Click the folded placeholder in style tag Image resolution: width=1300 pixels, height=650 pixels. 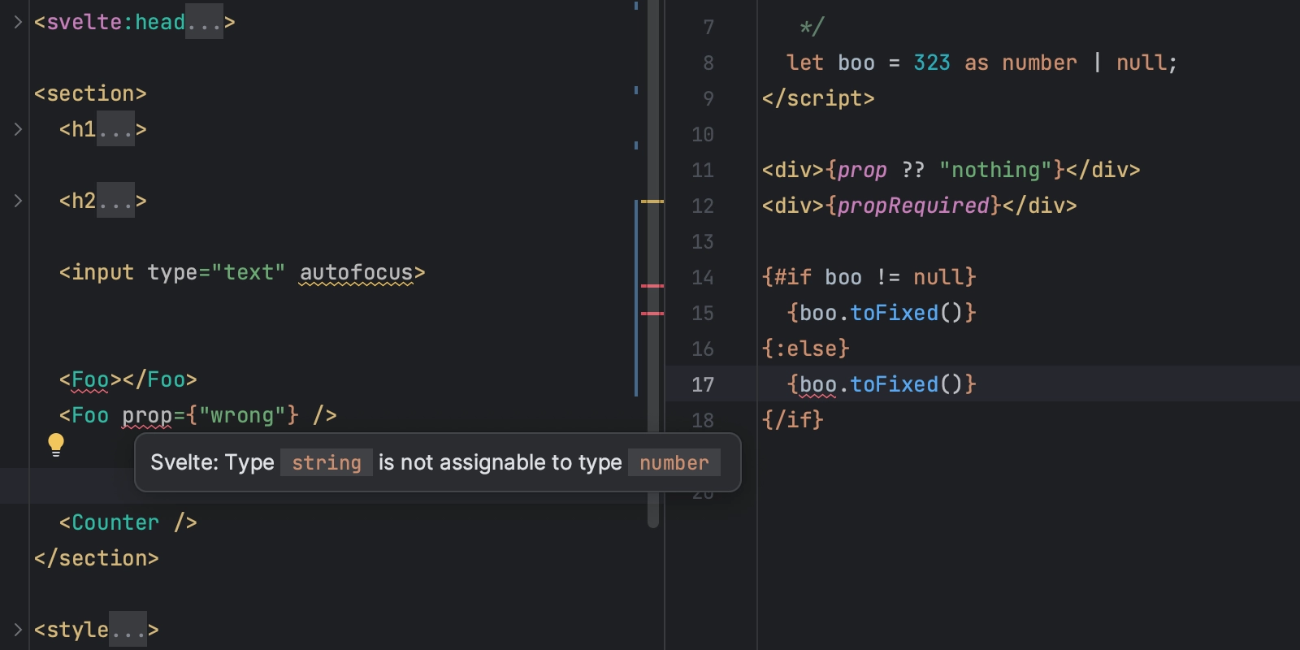coord(128,630)
